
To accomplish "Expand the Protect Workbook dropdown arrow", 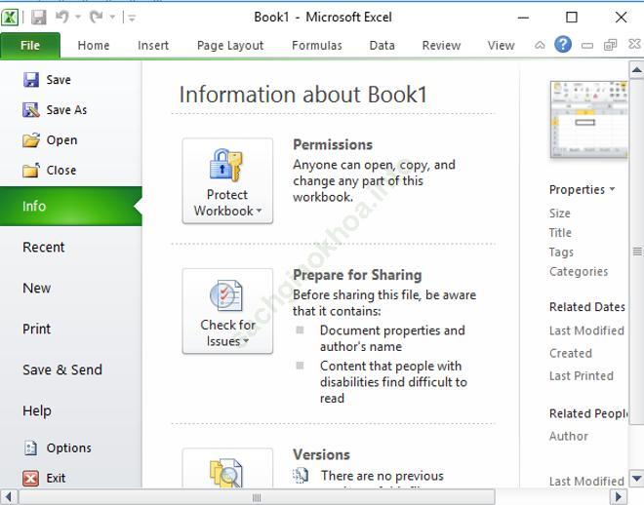I will click(x=259, y=211).
